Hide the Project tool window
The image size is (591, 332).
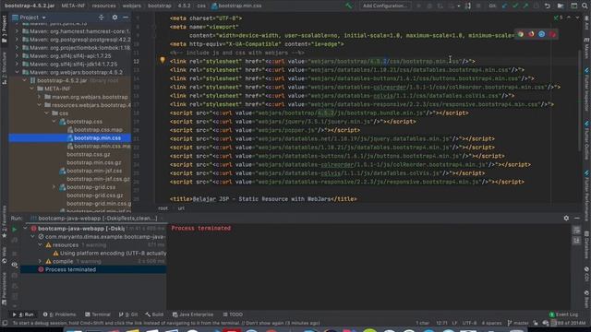tap(126, 18)
